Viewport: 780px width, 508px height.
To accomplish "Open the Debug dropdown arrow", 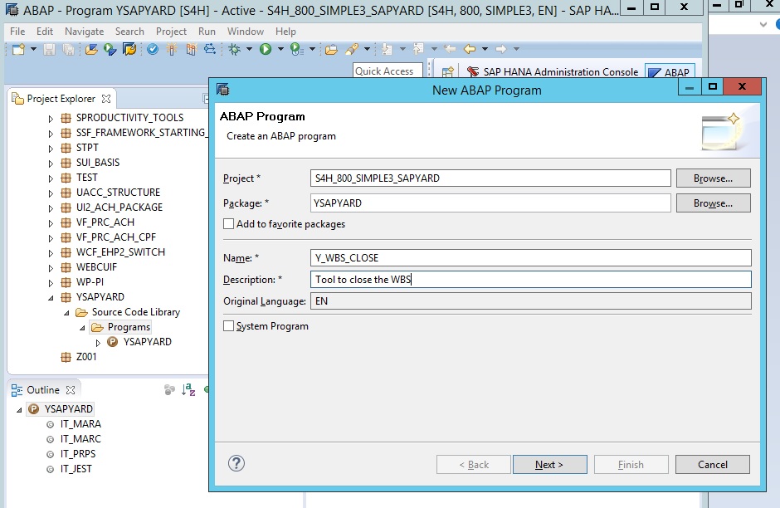I will (x=249, y=49).
